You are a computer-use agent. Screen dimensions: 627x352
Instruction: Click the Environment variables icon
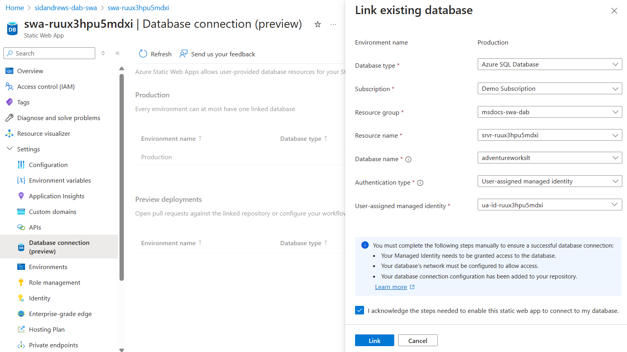(x=21, y=180)
